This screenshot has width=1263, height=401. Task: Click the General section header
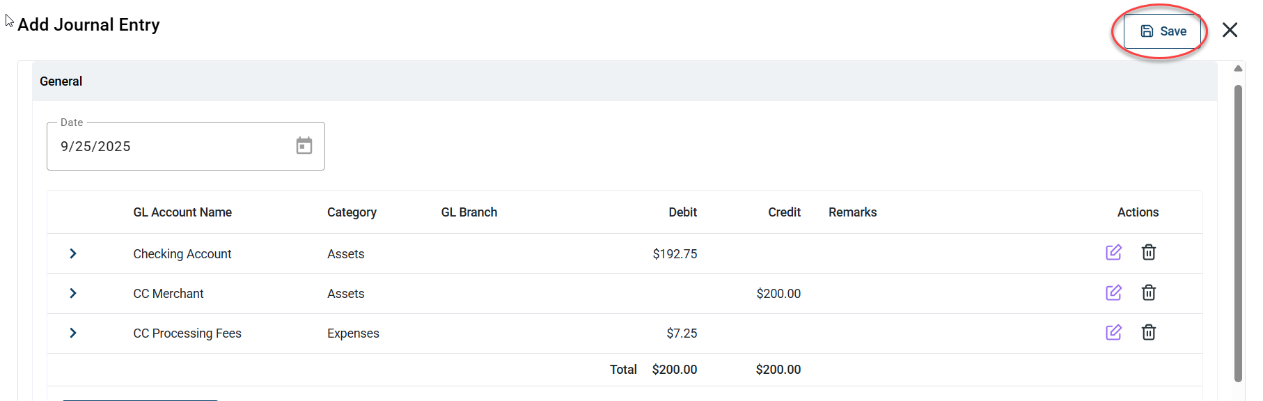61,81
